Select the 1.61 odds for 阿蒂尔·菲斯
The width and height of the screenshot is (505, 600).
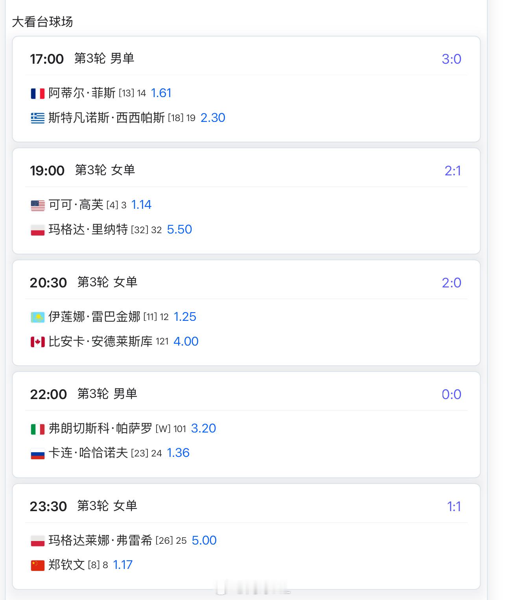click(161, 93)
